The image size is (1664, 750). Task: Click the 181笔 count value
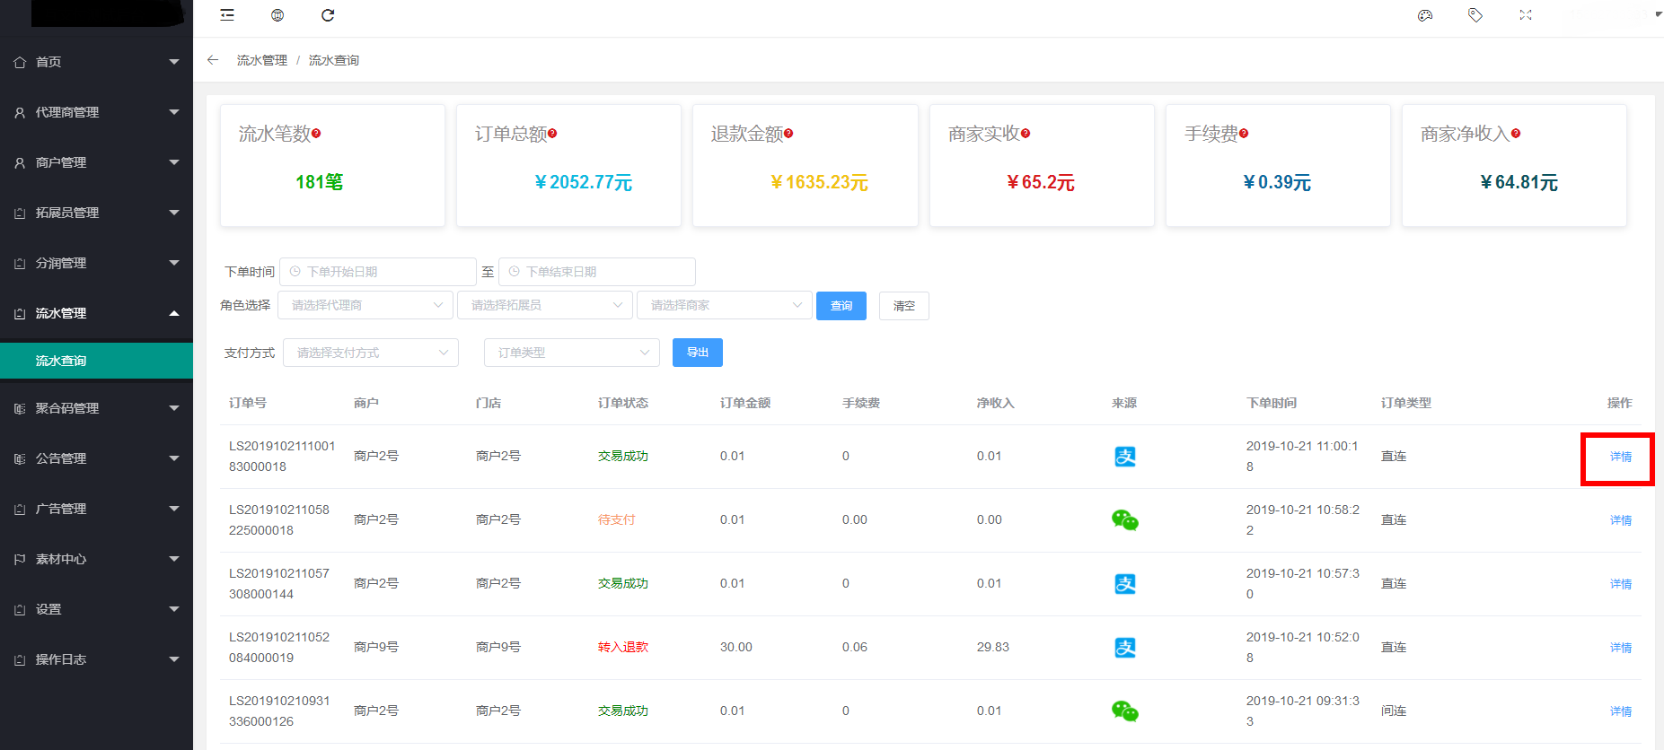[x=320, y=182]
